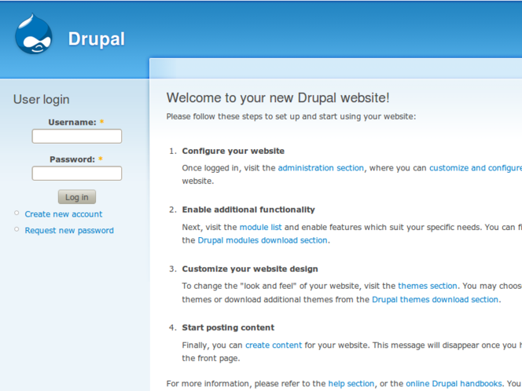Click the Password field label
The image size is (522, 391).
[x=72, y=159]
